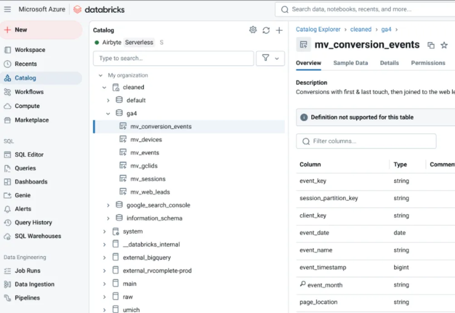
Task: Star mv_conversion_events as a favorite
Action: tap(444, 45)
